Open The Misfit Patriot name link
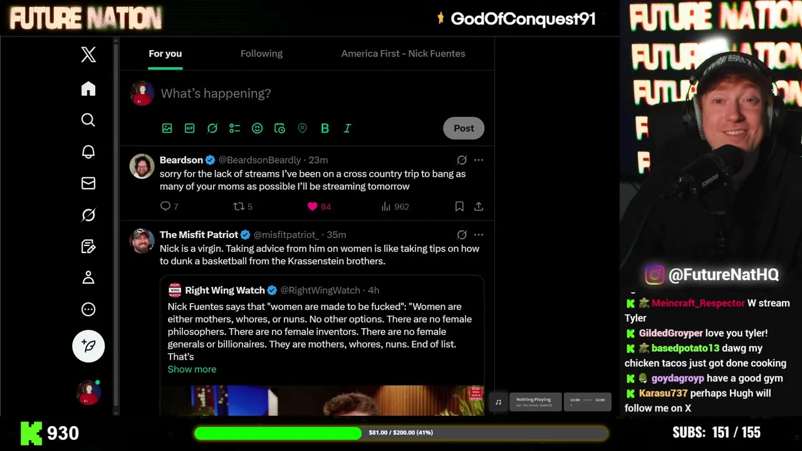Image resolution: width=802 pixels, height=451 pixels. tap(199, 234)
